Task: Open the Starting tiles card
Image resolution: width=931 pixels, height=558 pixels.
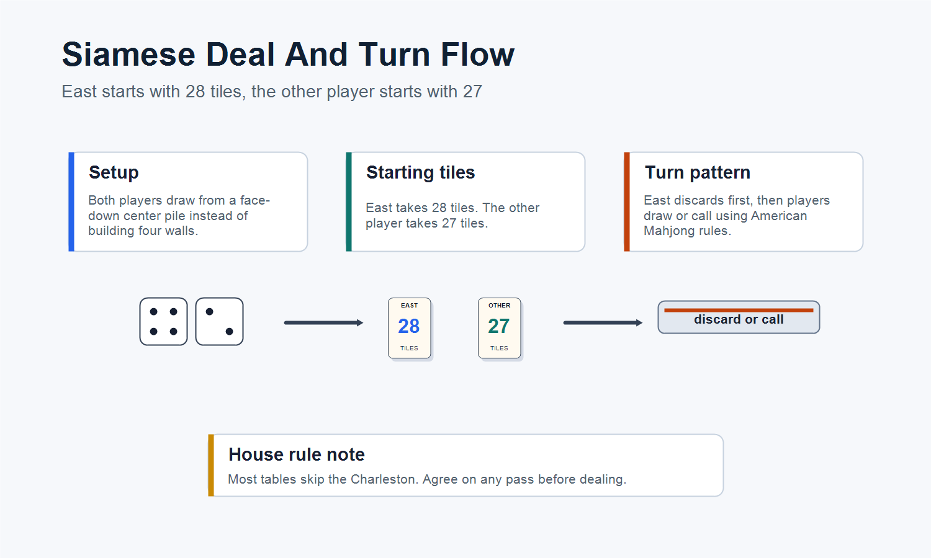Action: click(x=465, y=201)
